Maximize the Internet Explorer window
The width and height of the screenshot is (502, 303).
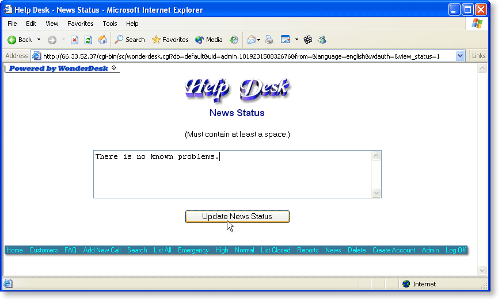coord(467,10)
